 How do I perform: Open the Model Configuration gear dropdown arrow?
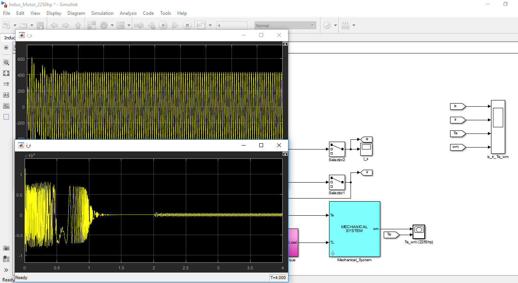[x=112, y=26]
